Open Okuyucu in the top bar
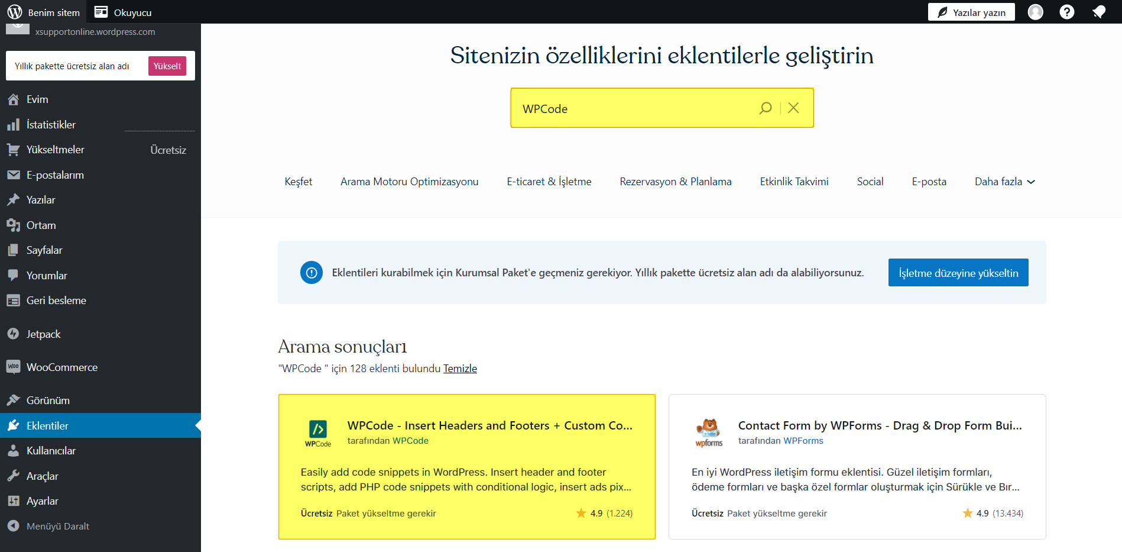This screenshot has height=552, width=1122. [124, 12]
